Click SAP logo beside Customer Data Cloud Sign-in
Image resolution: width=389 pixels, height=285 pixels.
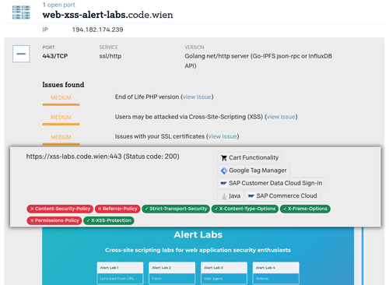point(223,183)
